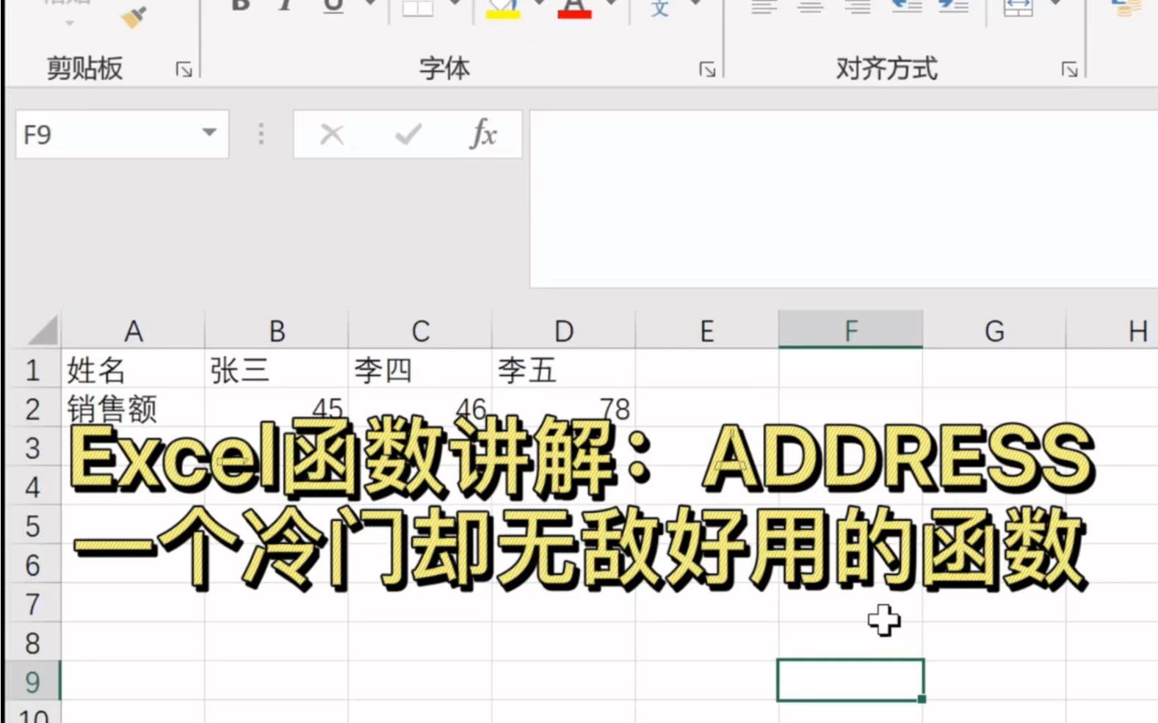Select cell with value 78
This screenshot has height=723, width=1158.
tap(563, 408)
